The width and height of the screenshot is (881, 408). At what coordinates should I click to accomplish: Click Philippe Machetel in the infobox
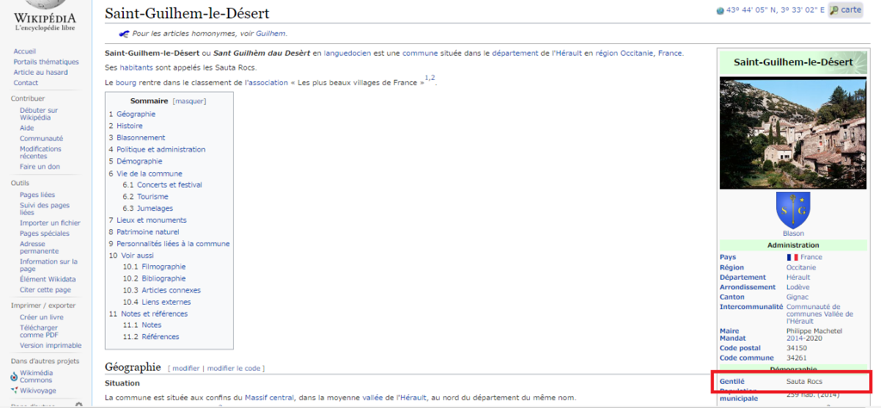pos(814,331)
